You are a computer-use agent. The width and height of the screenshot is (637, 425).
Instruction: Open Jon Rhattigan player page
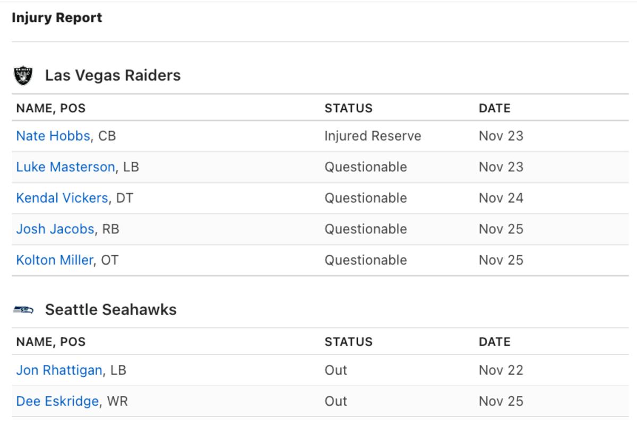click(x=59, y=370)
